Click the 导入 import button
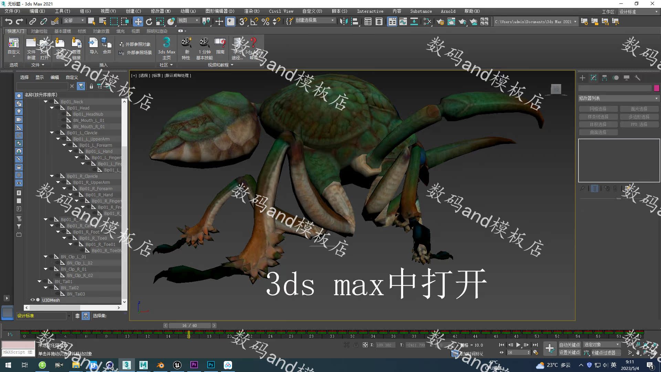661x372 pixels. coord(93,46)
